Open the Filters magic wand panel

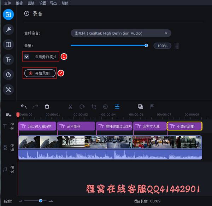pos(8,30)
